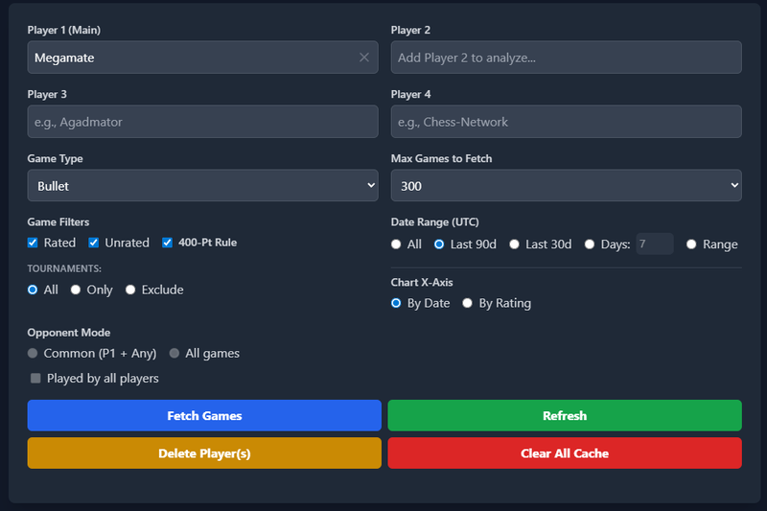
Task: Set chart X-axis to By Rating
Action: point(468,303)
